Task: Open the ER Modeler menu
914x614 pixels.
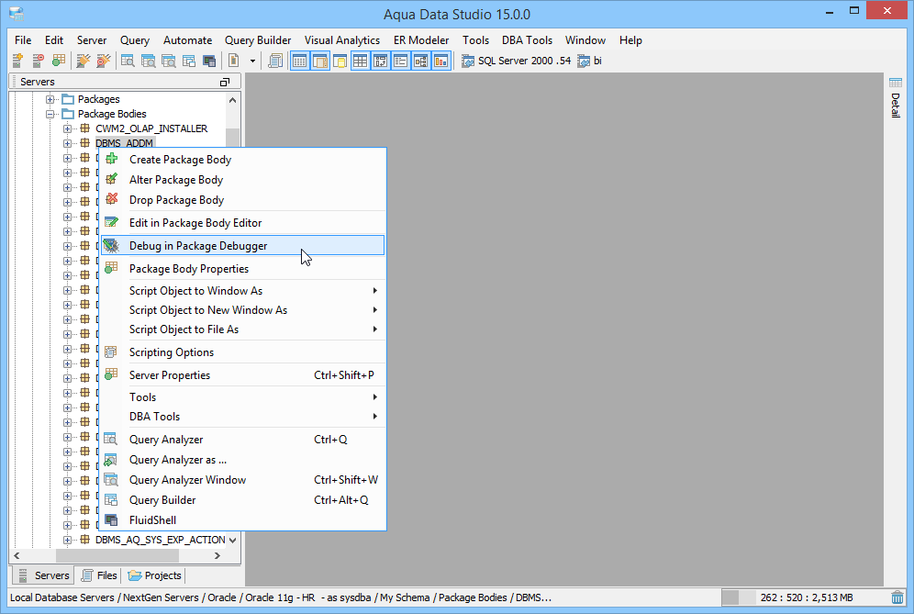Action: 421,40
